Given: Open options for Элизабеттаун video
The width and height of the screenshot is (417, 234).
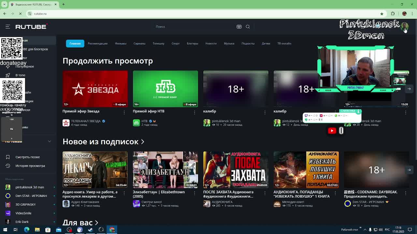Looking at the screenshot, I should coord(194,193).
